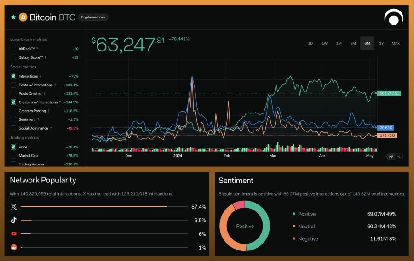414x261 pixels.
Task: Click the YouTube 6% popularity bar
Action: pos(104,233)
